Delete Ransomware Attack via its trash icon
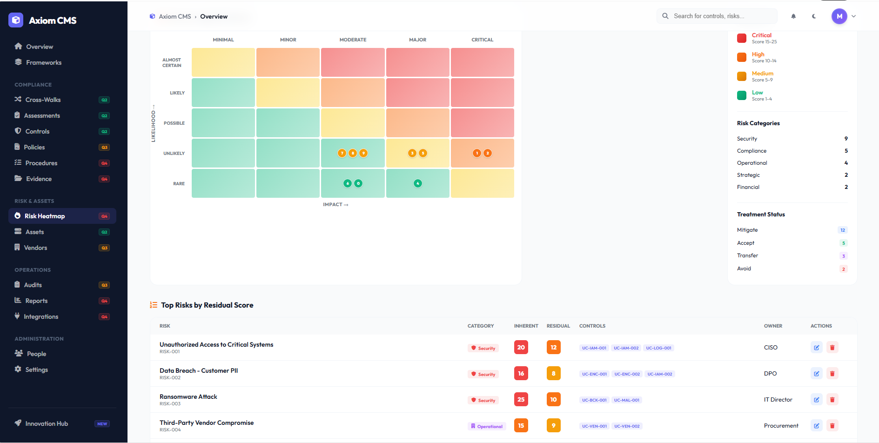Viewport: 879px width, 443px height. coord(832,399)
